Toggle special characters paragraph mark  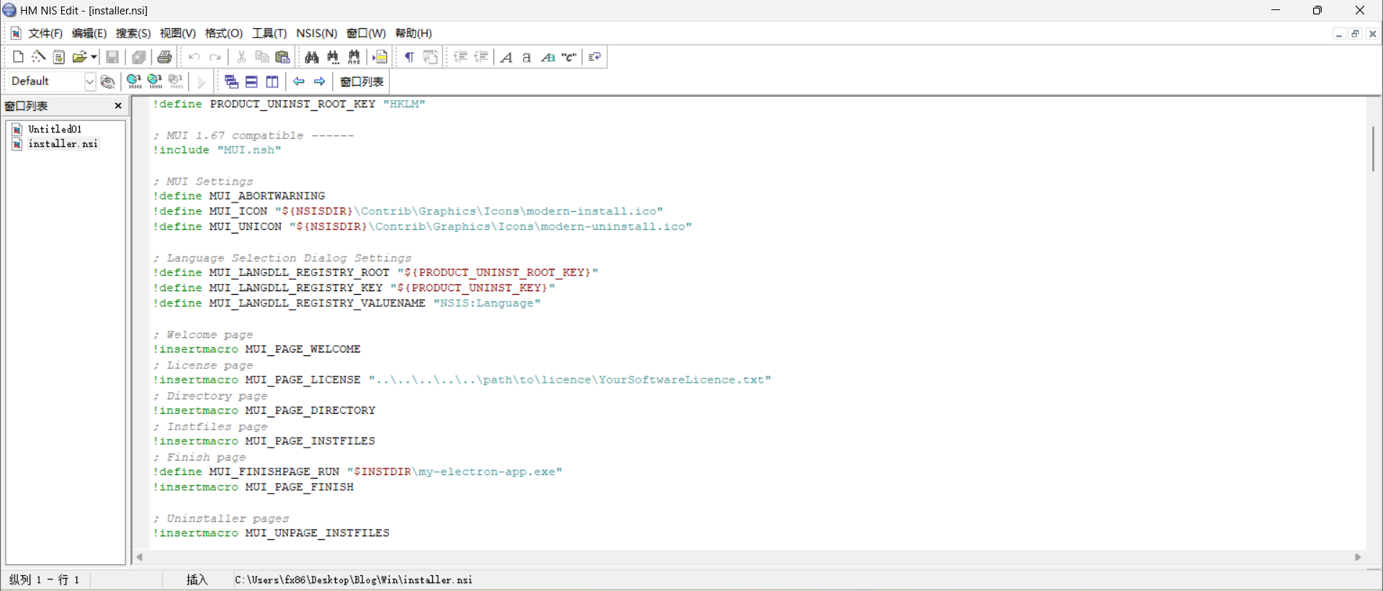click(x=409, y=57)
